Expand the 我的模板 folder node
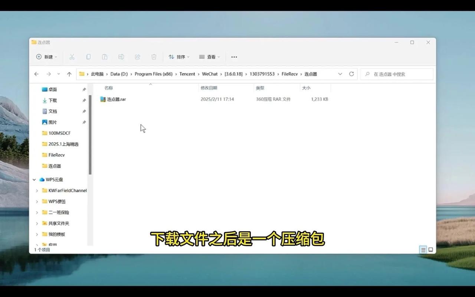Viewport: 475px width, 297px height. click(37, 234)
